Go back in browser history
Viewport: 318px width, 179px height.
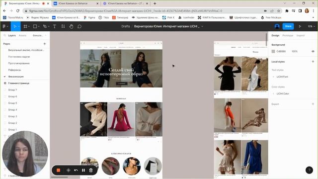click(4, 11)
